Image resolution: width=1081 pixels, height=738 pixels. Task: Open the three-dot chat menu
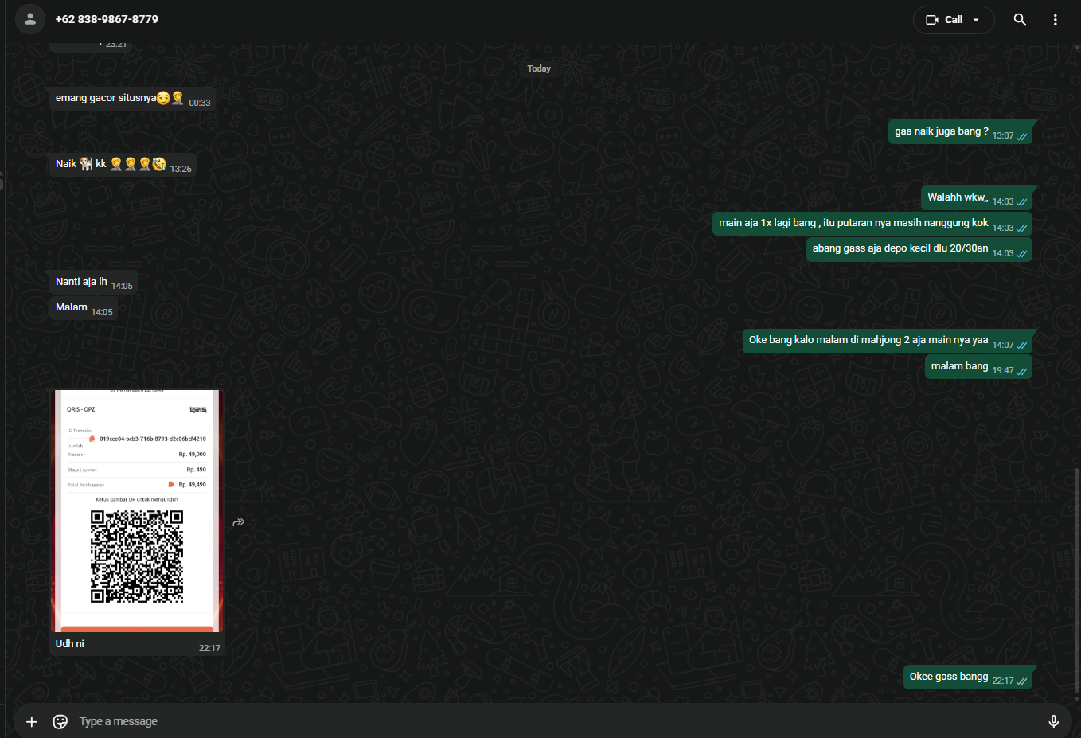[1055, 20]
